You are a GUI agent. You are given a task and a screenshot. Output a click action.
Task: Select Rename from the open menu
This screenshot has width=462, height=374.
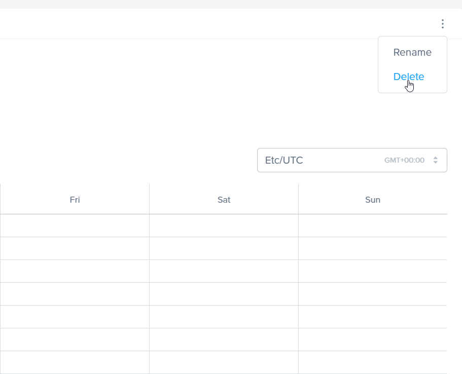(x=412, y=52)
